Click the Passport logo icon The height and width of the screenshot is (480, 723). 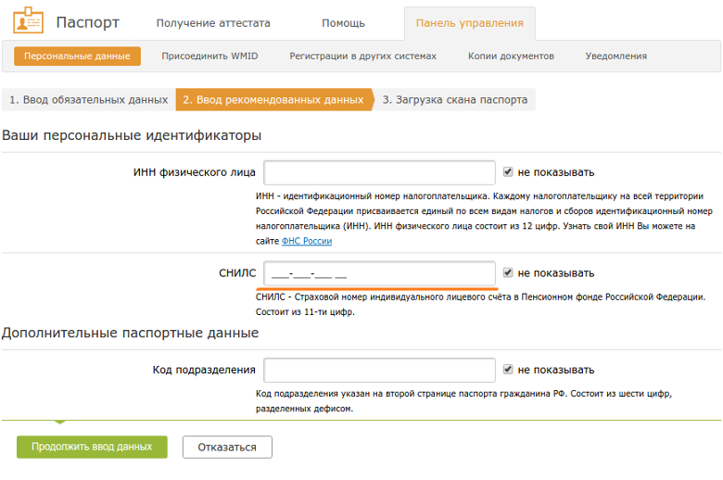pos(28,20)
